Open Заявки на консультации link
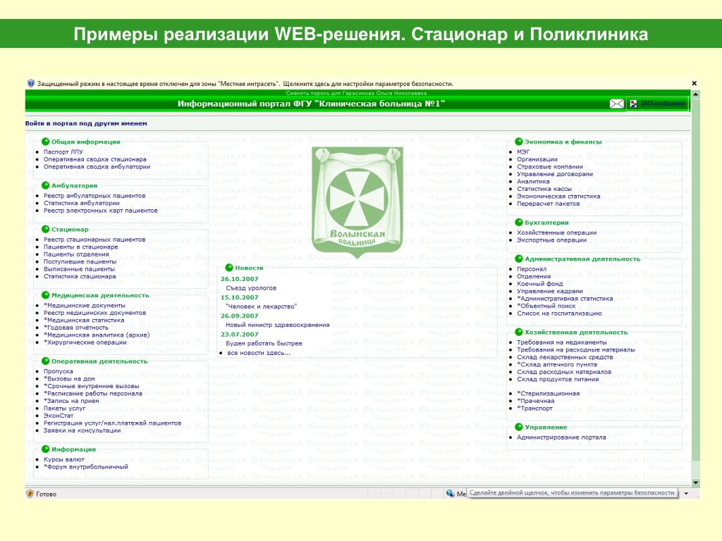 (x=82, y=430)
